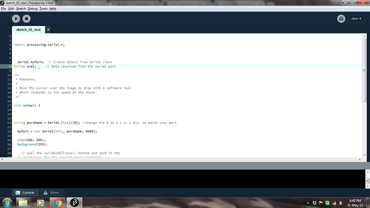Image resolution: width=370 pixels, height=208 pixels.
Task: Click the Windows Start button
Action: tap(7, 203)
